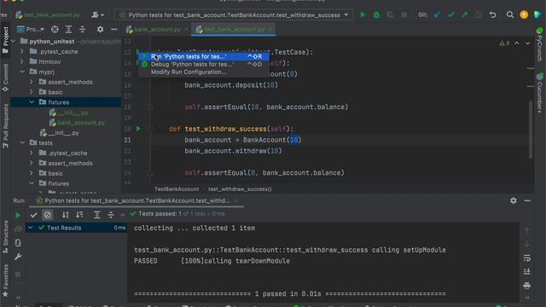Viewport: 546px width, 307px height.
Task: Select Debug 'Python tests for tes...' menu item
Action: click(204, 65)
